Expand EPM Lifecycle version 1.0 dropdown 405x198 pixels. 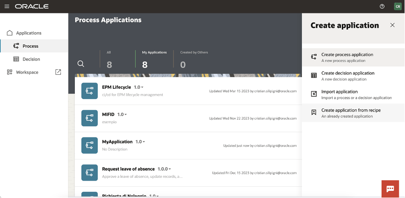tap(139, 87)
